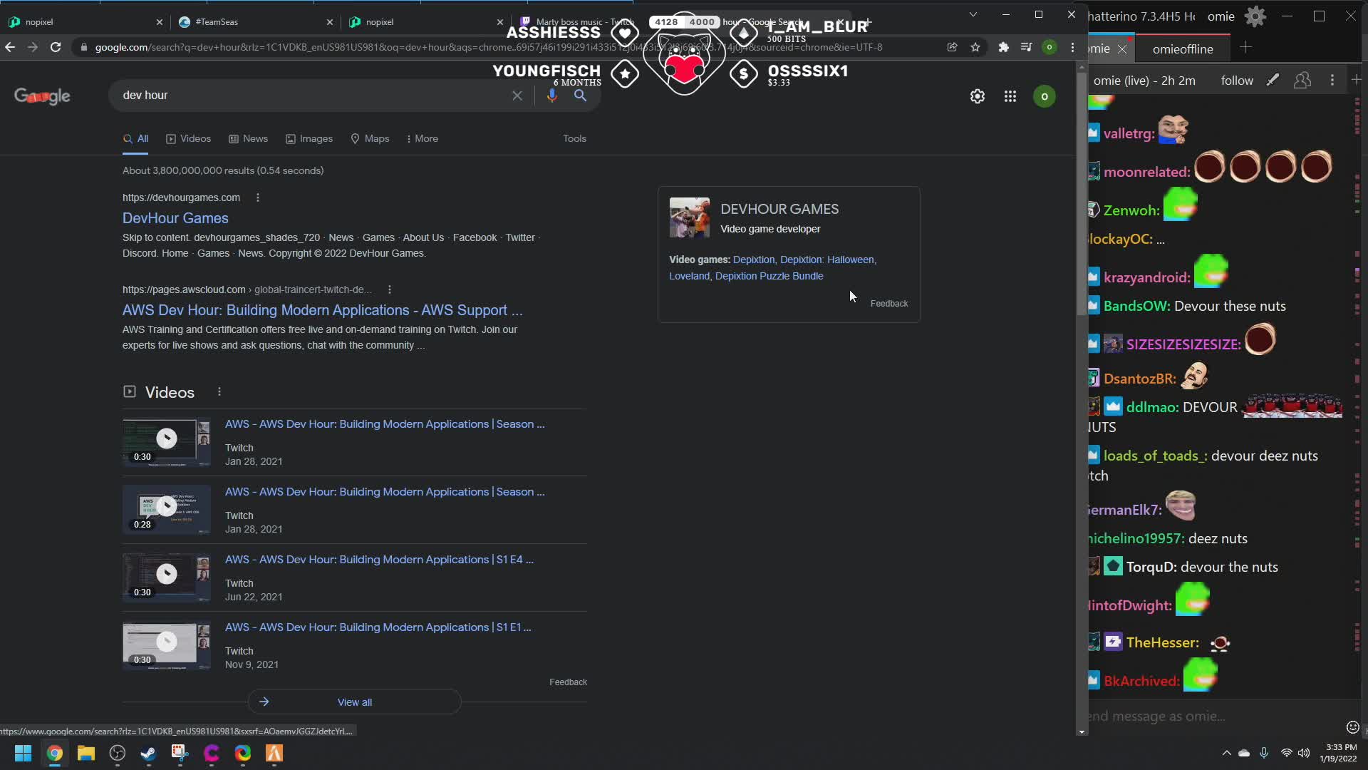1368x770 pixels.
Task: Open the clock and date in taskbar
Action: coord(1337,753)
